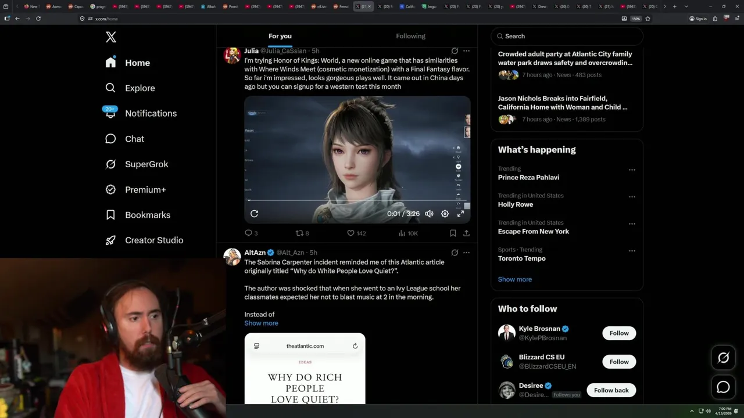744x418 pixels.
Task: Follow Blizzard CS EU
Action: (x=619, y=362)
